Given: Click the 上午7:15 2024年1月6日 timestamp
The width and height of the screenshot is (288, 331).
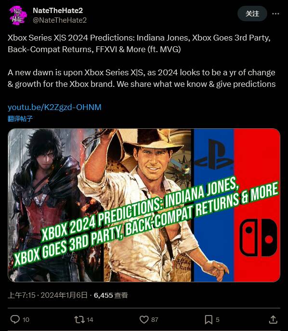Looking at the screenshot, I should click(47, 295).
